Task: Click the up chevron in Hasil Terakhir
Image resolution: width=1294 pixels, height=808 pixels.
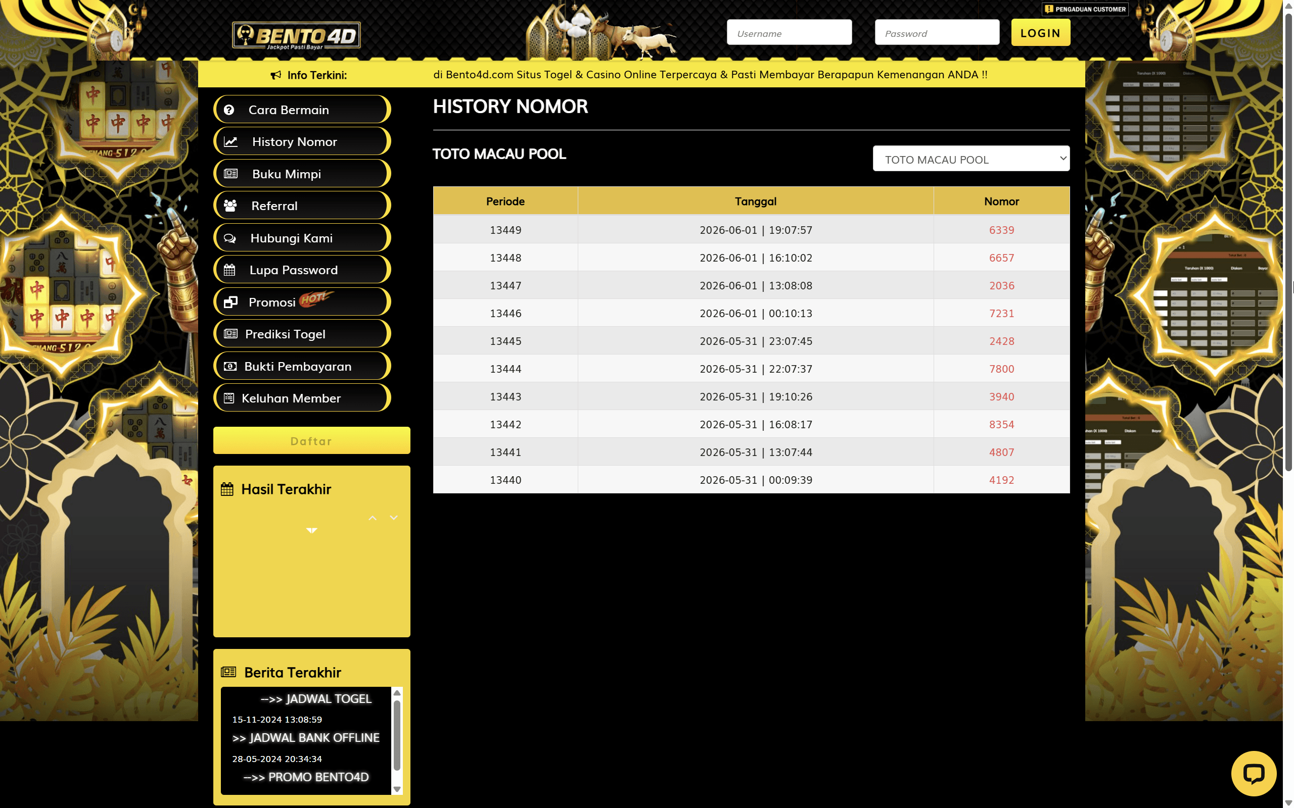Action: tap(373, 518)
